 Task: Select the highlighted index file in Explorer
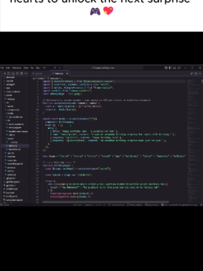click(15, 146)
